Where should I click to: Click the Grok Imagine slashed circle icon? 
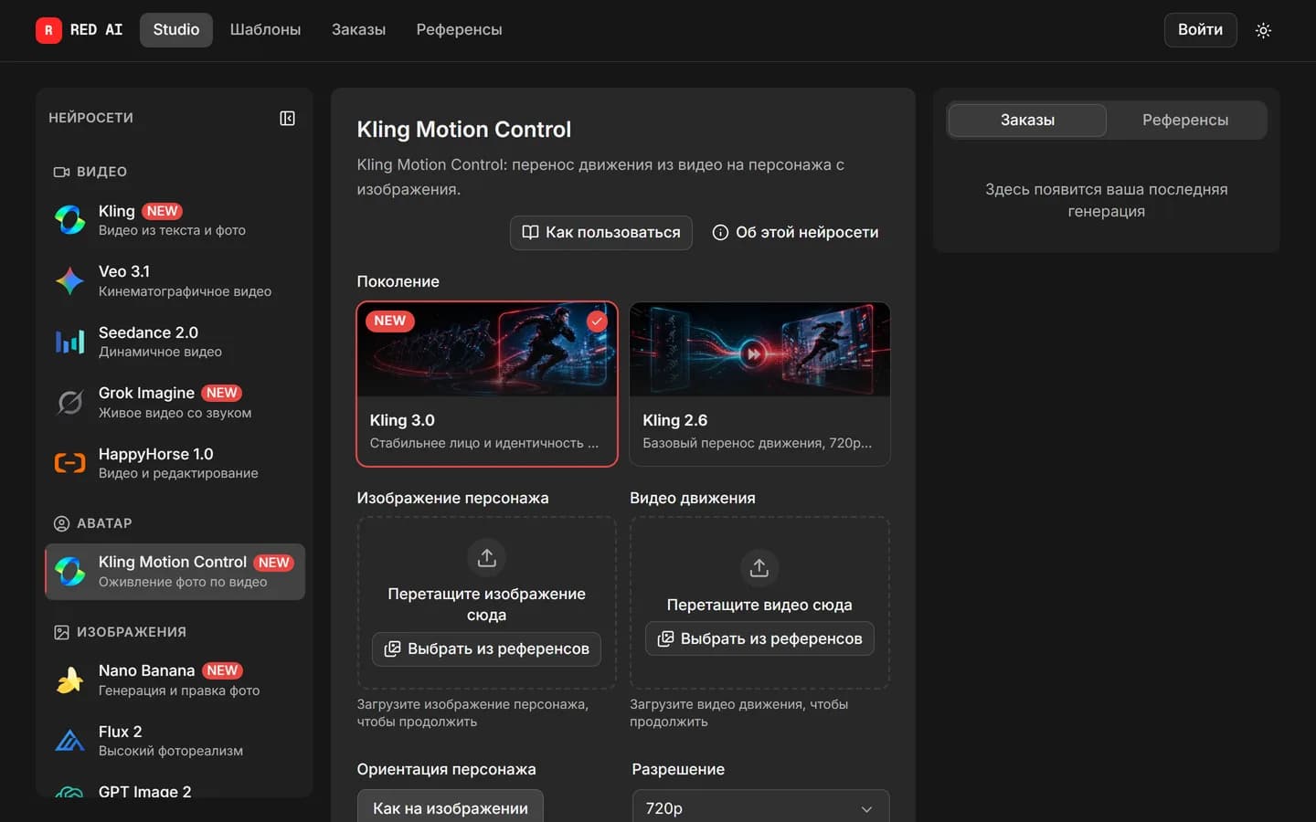point(70,402)
